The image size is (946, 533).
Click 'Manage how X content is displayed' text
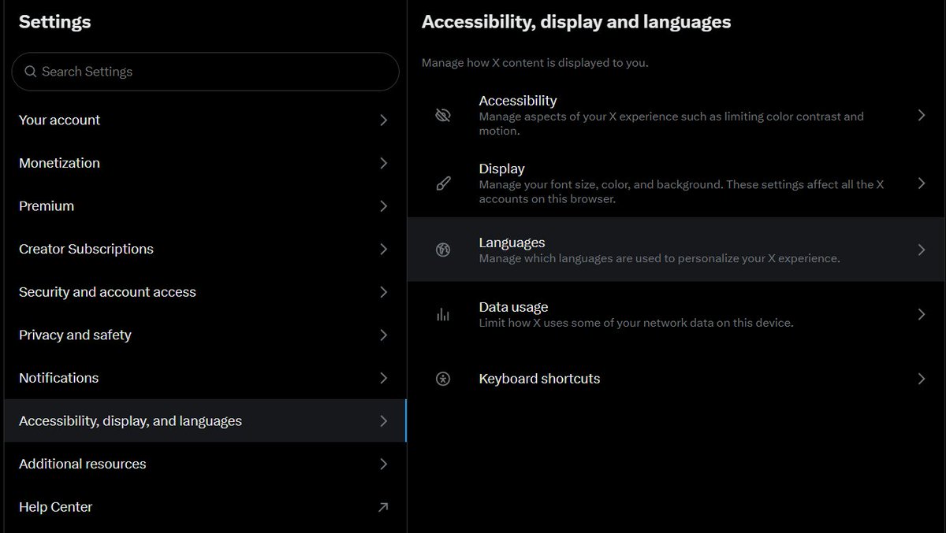coord(535,63)
